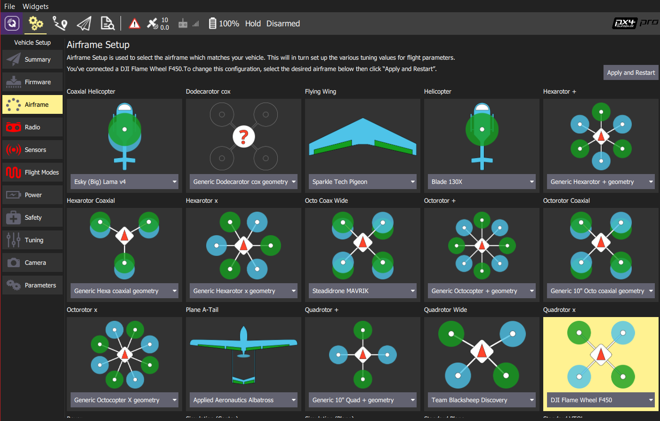Show RC signal strength indicator
The width and height of the screenshot is (660, 421).
click(188, 24)
